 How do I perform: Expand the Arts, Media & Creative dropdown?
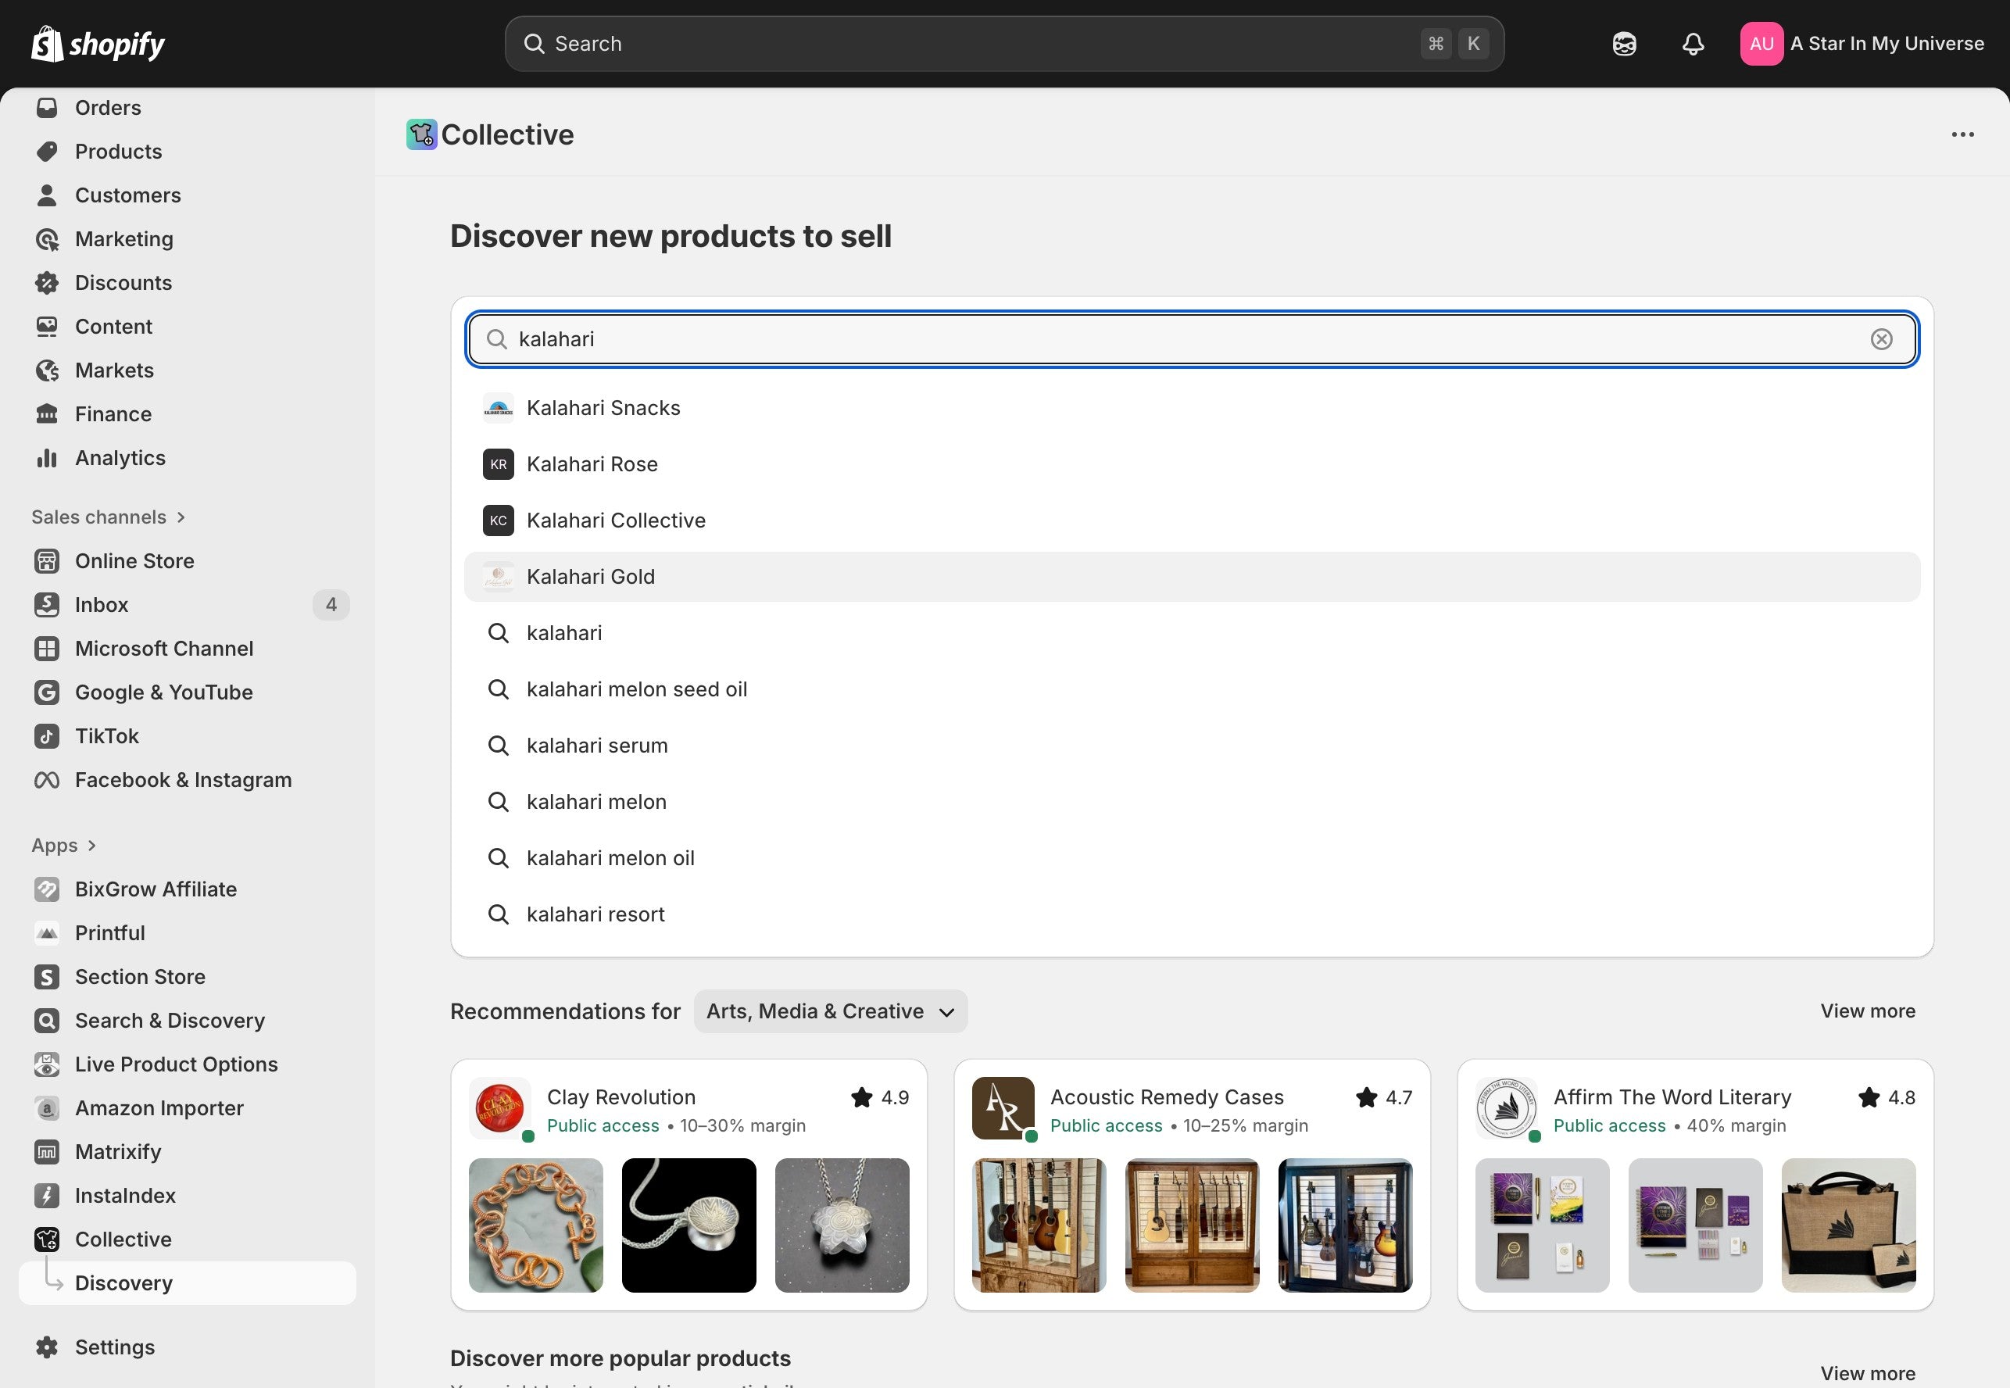point(829,1011)
